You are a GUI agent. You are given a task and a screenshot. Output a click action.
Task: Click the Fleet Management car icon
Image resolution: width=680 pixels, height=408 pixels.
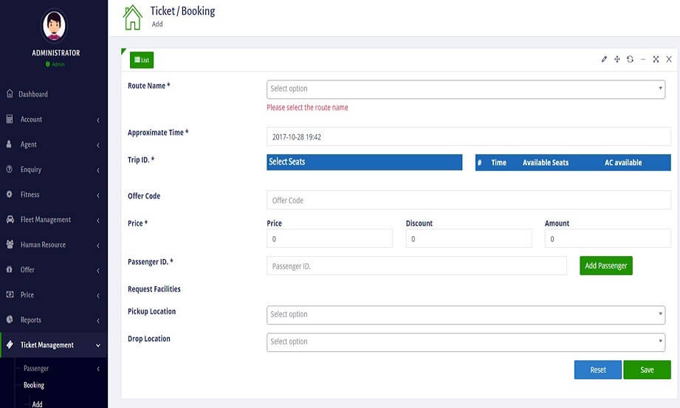point(10,220)
